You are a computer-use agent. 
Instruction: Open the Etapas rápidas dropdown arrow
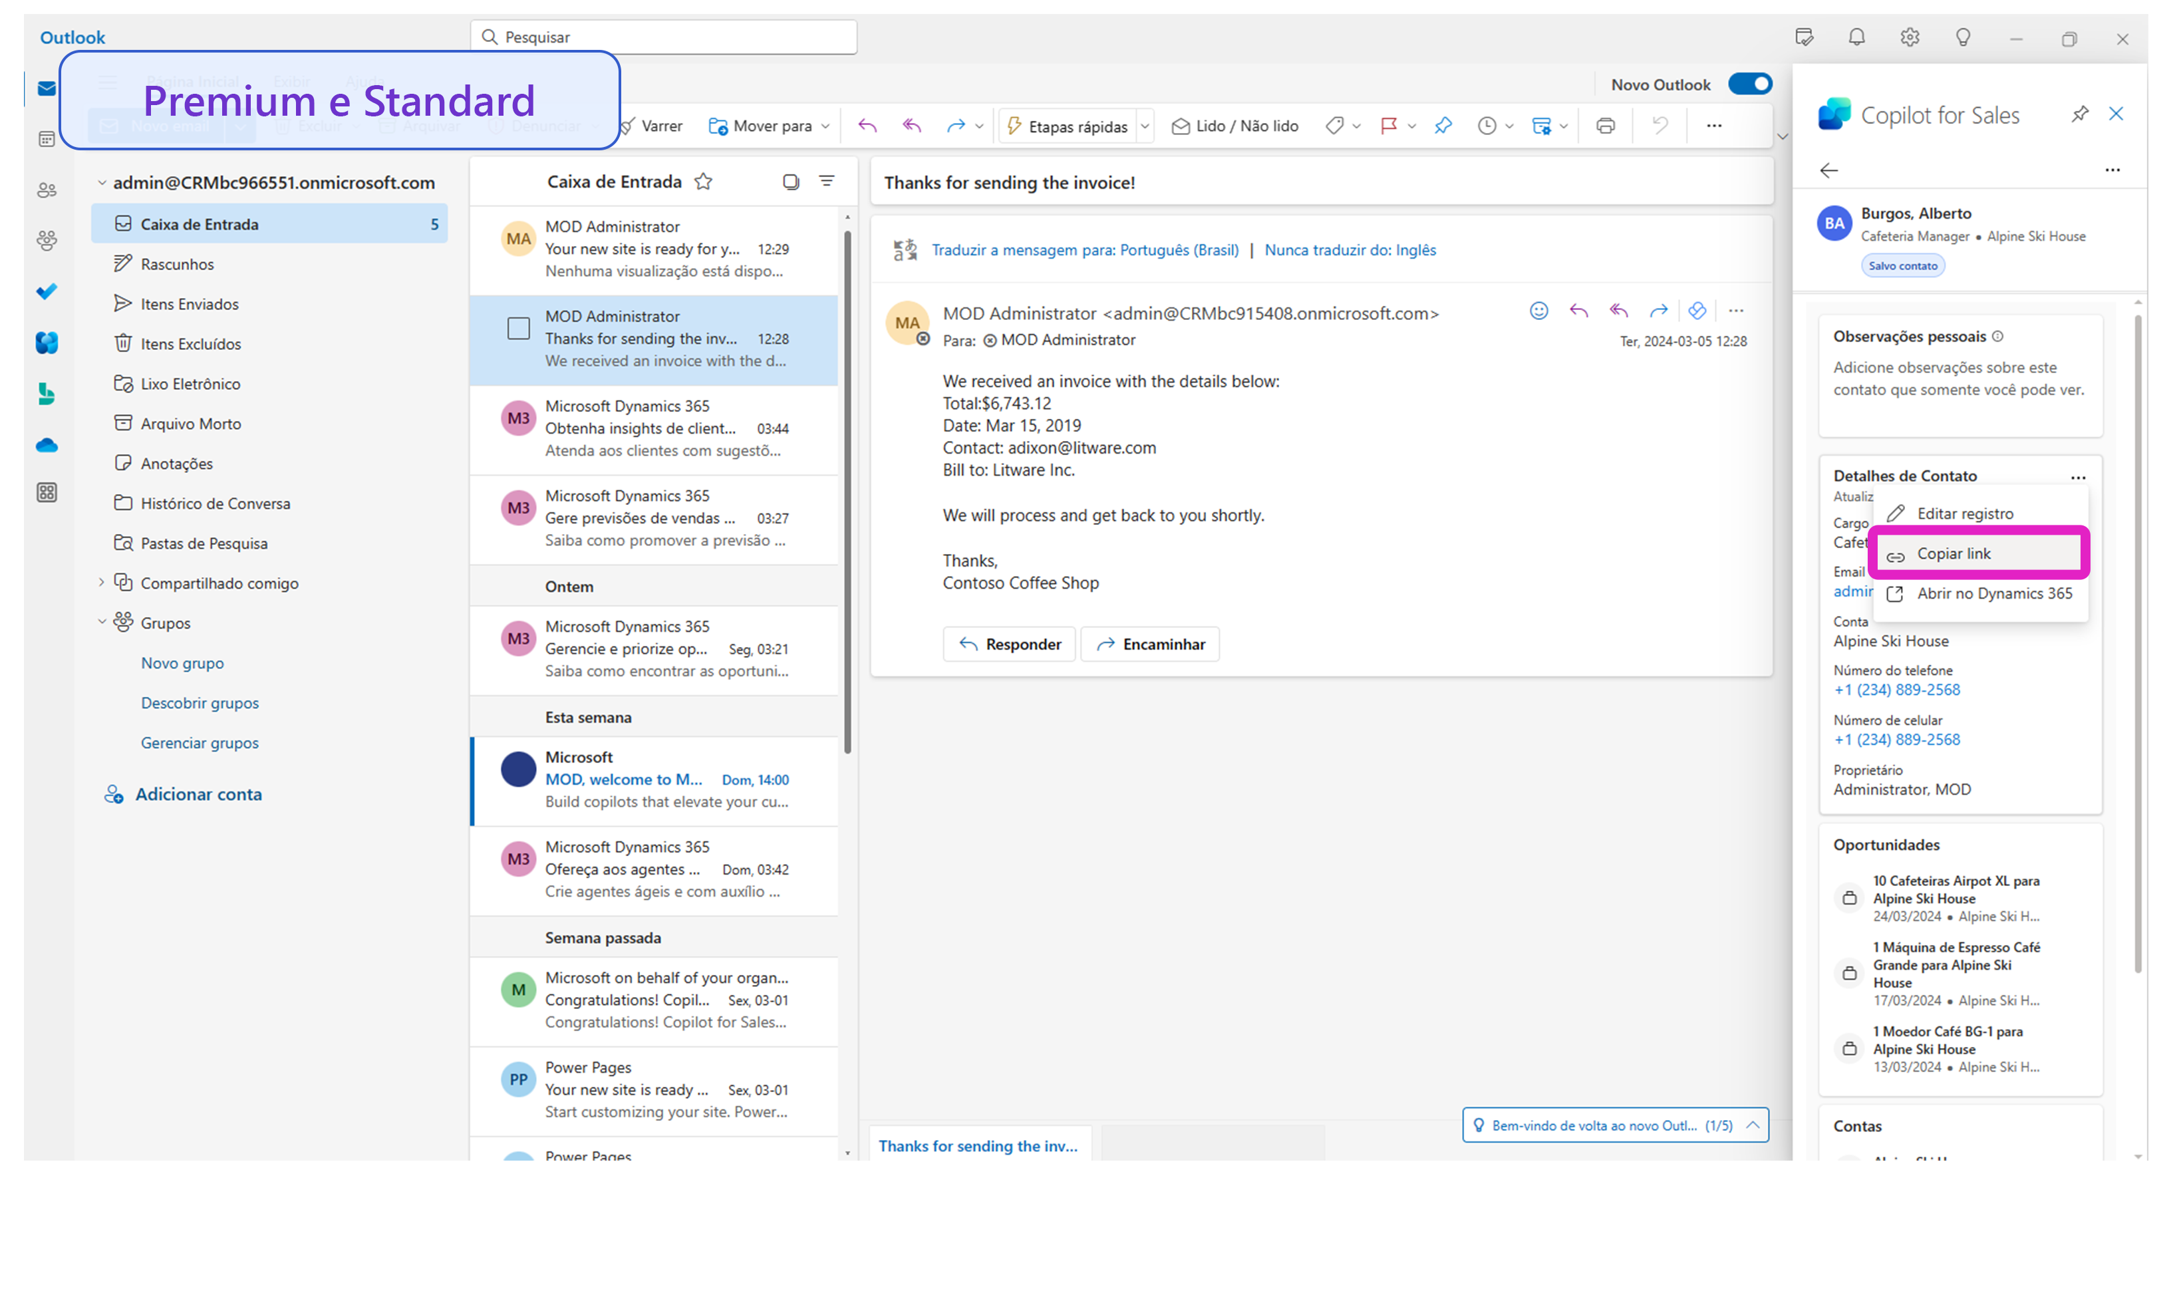pyautogui.click(x=1145, y=126)
